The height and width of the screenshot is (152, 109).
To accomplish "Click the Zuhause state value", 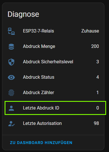I will pyautogui.click(x=90, y=31).
